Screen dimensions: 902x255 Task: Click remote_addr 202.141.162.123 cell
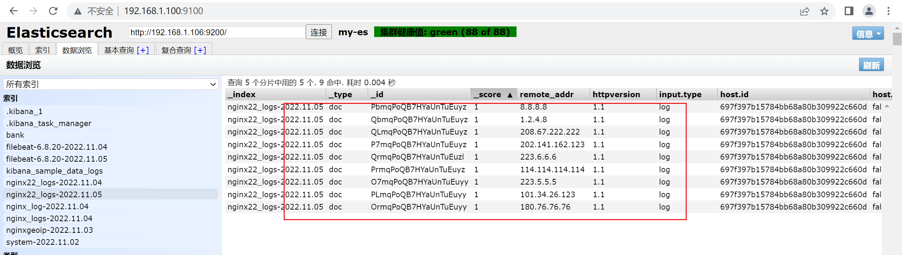552,144
